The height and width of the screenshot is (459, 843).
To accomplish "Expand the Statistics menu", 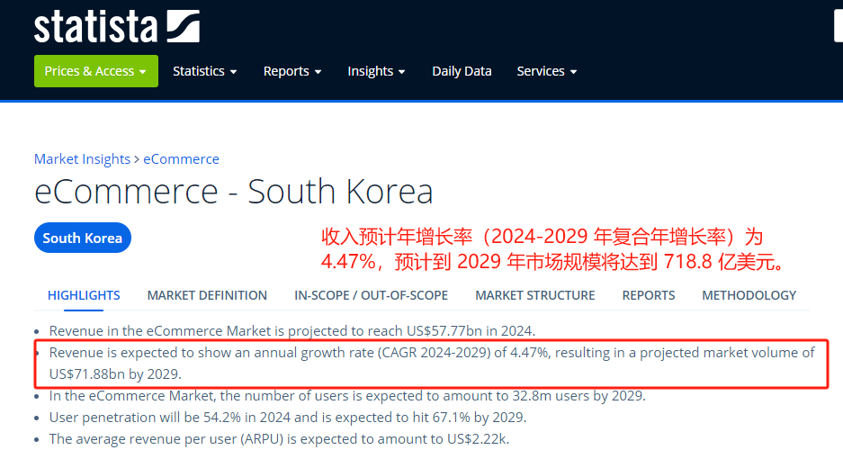I will [x=205, y=71].
